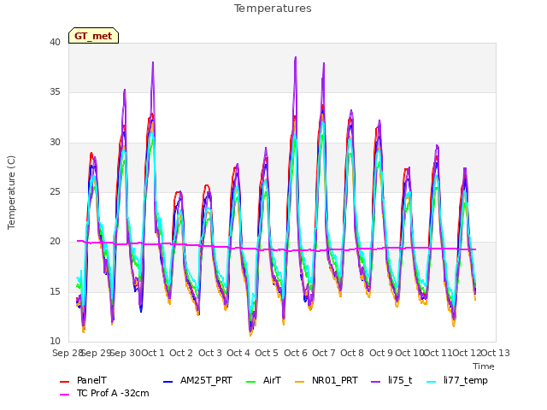Toggle the PanelT legend entry
This screenshot has width=547, height=410.
(x=84, y=380)
